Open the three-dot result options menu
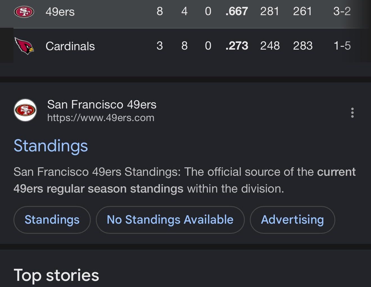The height and width of the screenshot is (287, 371). pyautogui.click(x=352, y=113)
